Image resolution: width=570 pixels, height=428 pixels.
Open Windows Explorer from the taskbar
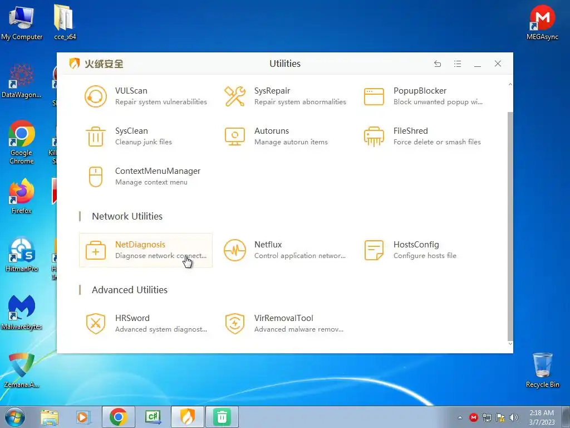pos(50,417)
